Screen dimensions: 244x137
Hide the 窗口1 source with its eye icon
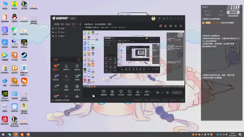[x=53, y=36]
